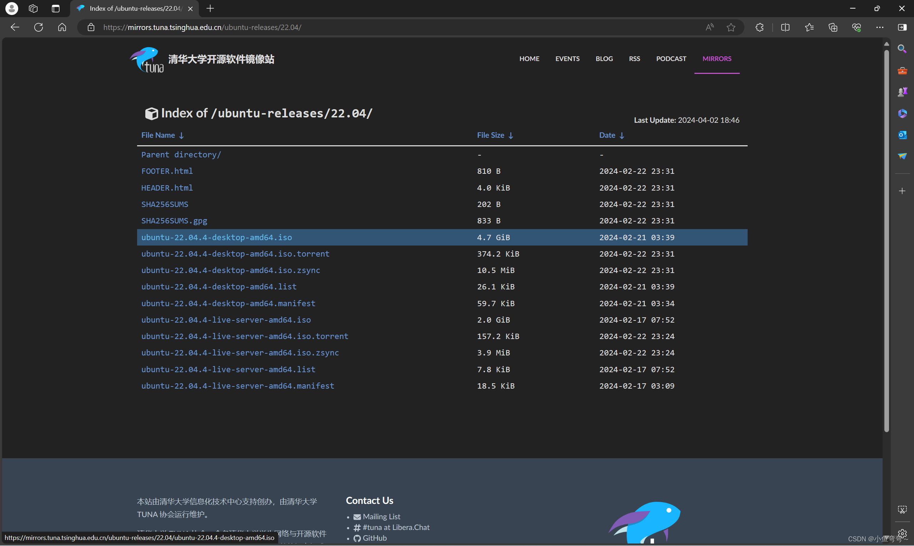Download SHA256SUMS.gpg file
Viewport: 914px width, 546px height.
(x=174, y=221)
